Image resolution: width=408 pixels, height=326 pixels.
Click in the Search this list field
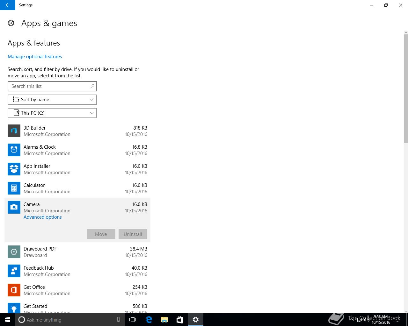pyautogui.click(x=52, y=86)
